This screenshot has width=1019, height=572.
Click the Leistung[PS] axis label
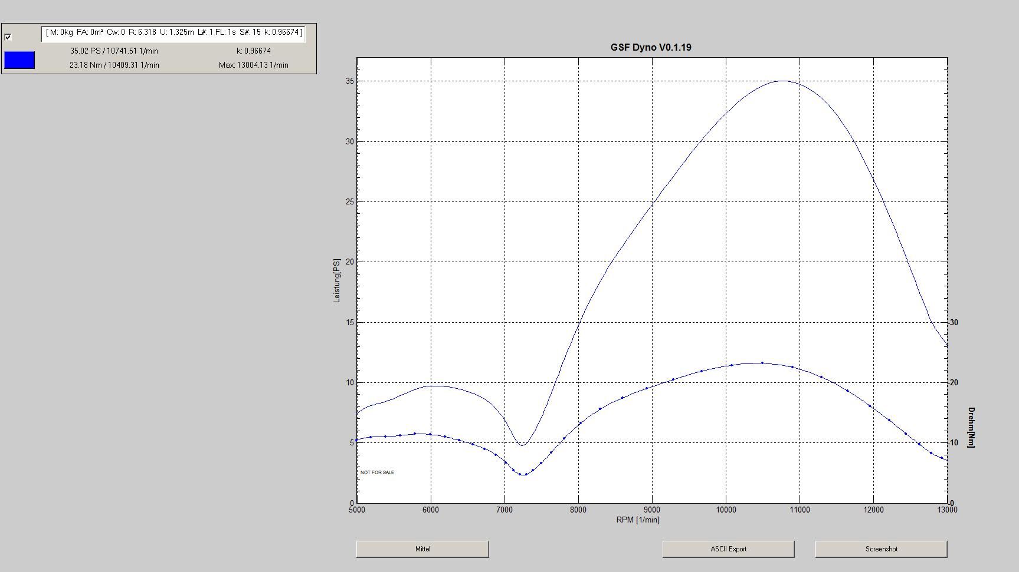[337, 280]
